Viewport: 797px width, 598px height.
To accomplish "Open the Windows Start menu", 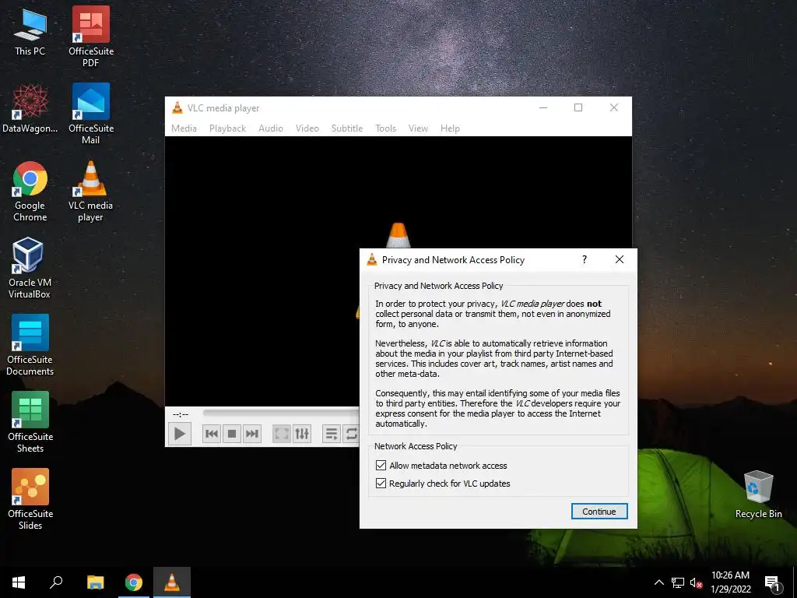I will (x=19, y=582).
